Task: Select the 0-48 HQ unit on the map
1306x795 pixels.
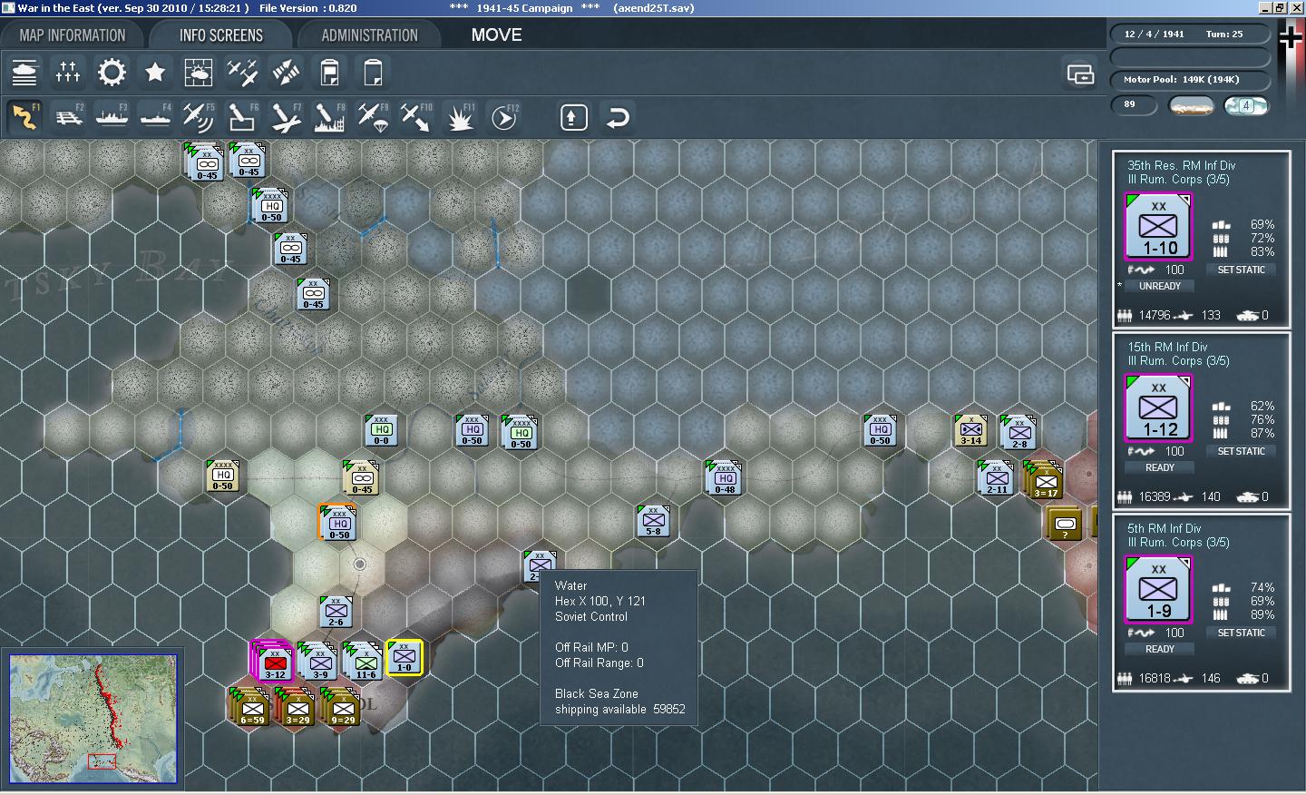Action: (x=724, y=477)
